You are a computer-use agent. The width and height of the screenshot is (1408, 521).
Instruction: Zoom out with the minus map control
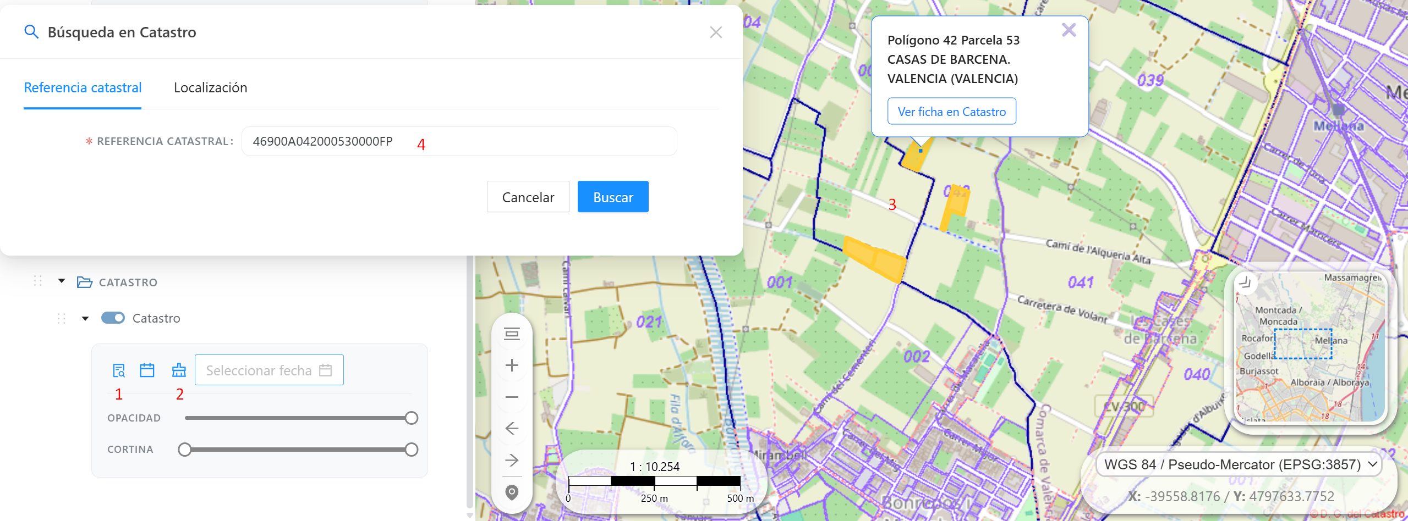pyautogui.click(x=512, y=397)
